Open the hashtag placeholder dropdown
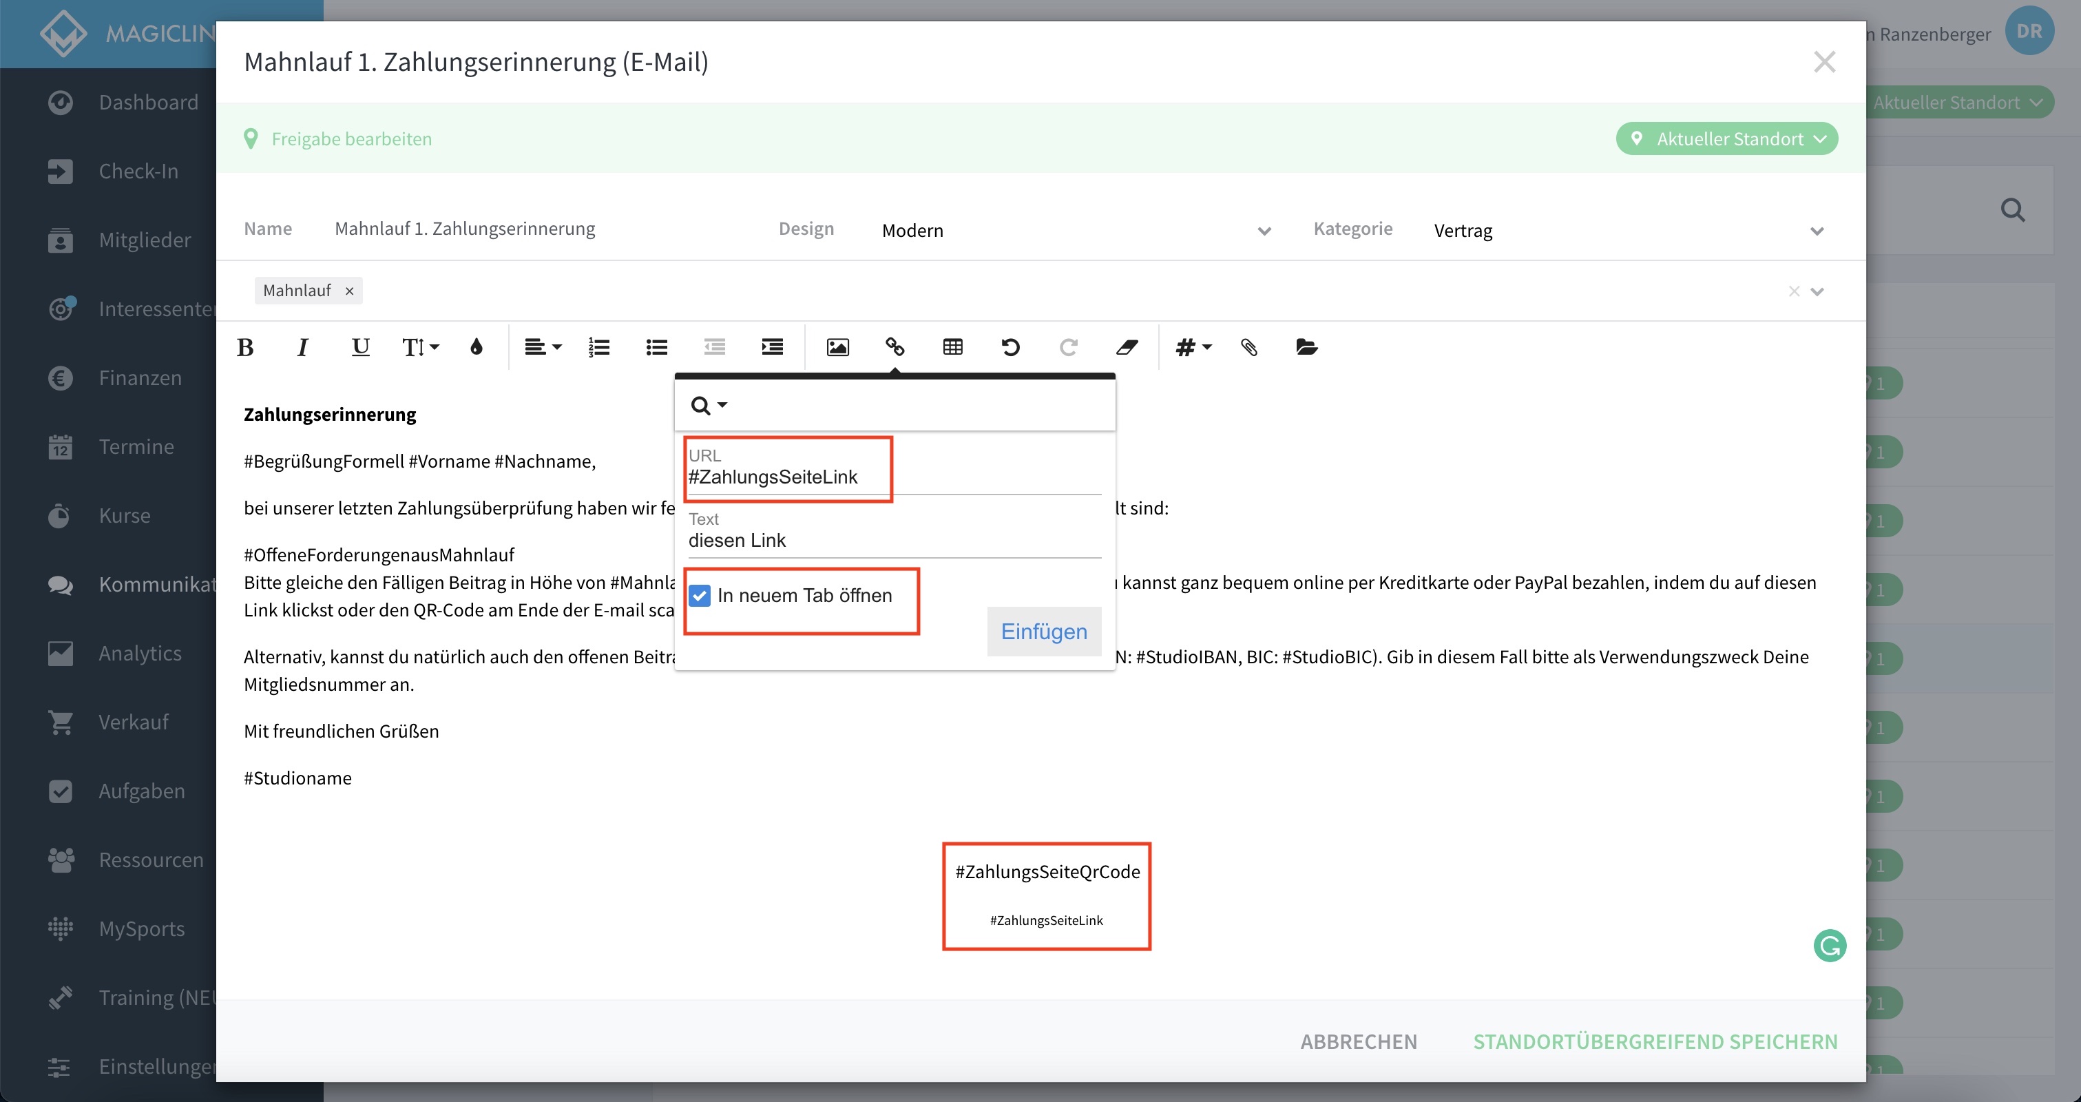Viewport: 2081px width, 1102px height. pyautogui.click(x=1193, y=347)
